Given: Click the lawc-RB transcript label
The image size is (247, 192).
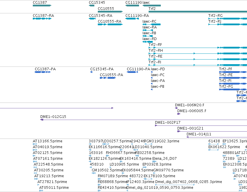Looking at the screenshot, I should coord(149,33).
